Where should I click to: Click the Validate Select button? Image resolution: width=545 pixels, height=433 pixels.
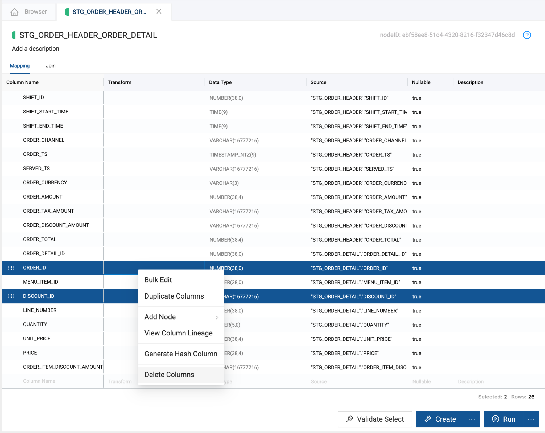point(375,419)
